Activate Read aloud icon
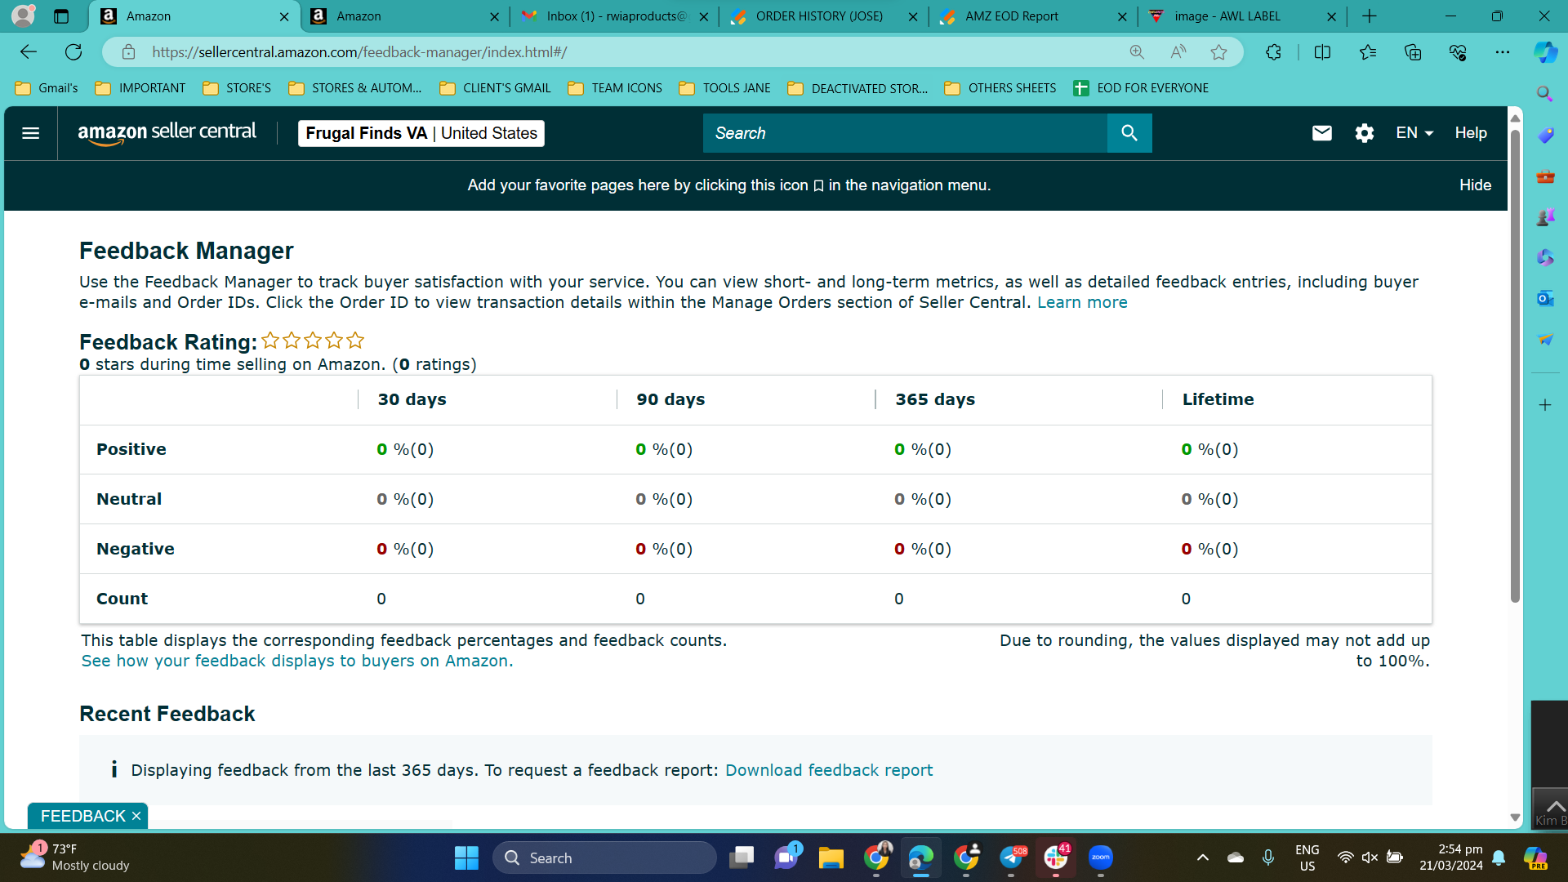This screenshot has height=882, width=1568. pos(1178,52)
